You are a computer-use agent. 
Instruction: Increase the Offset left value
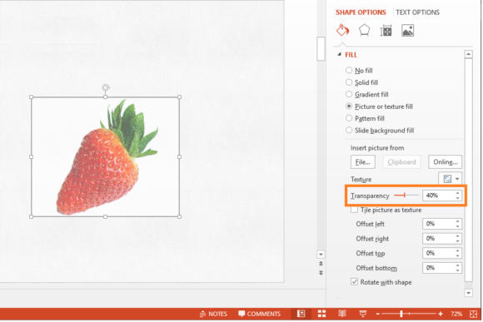pyautogui.click(x=458, y=221)
